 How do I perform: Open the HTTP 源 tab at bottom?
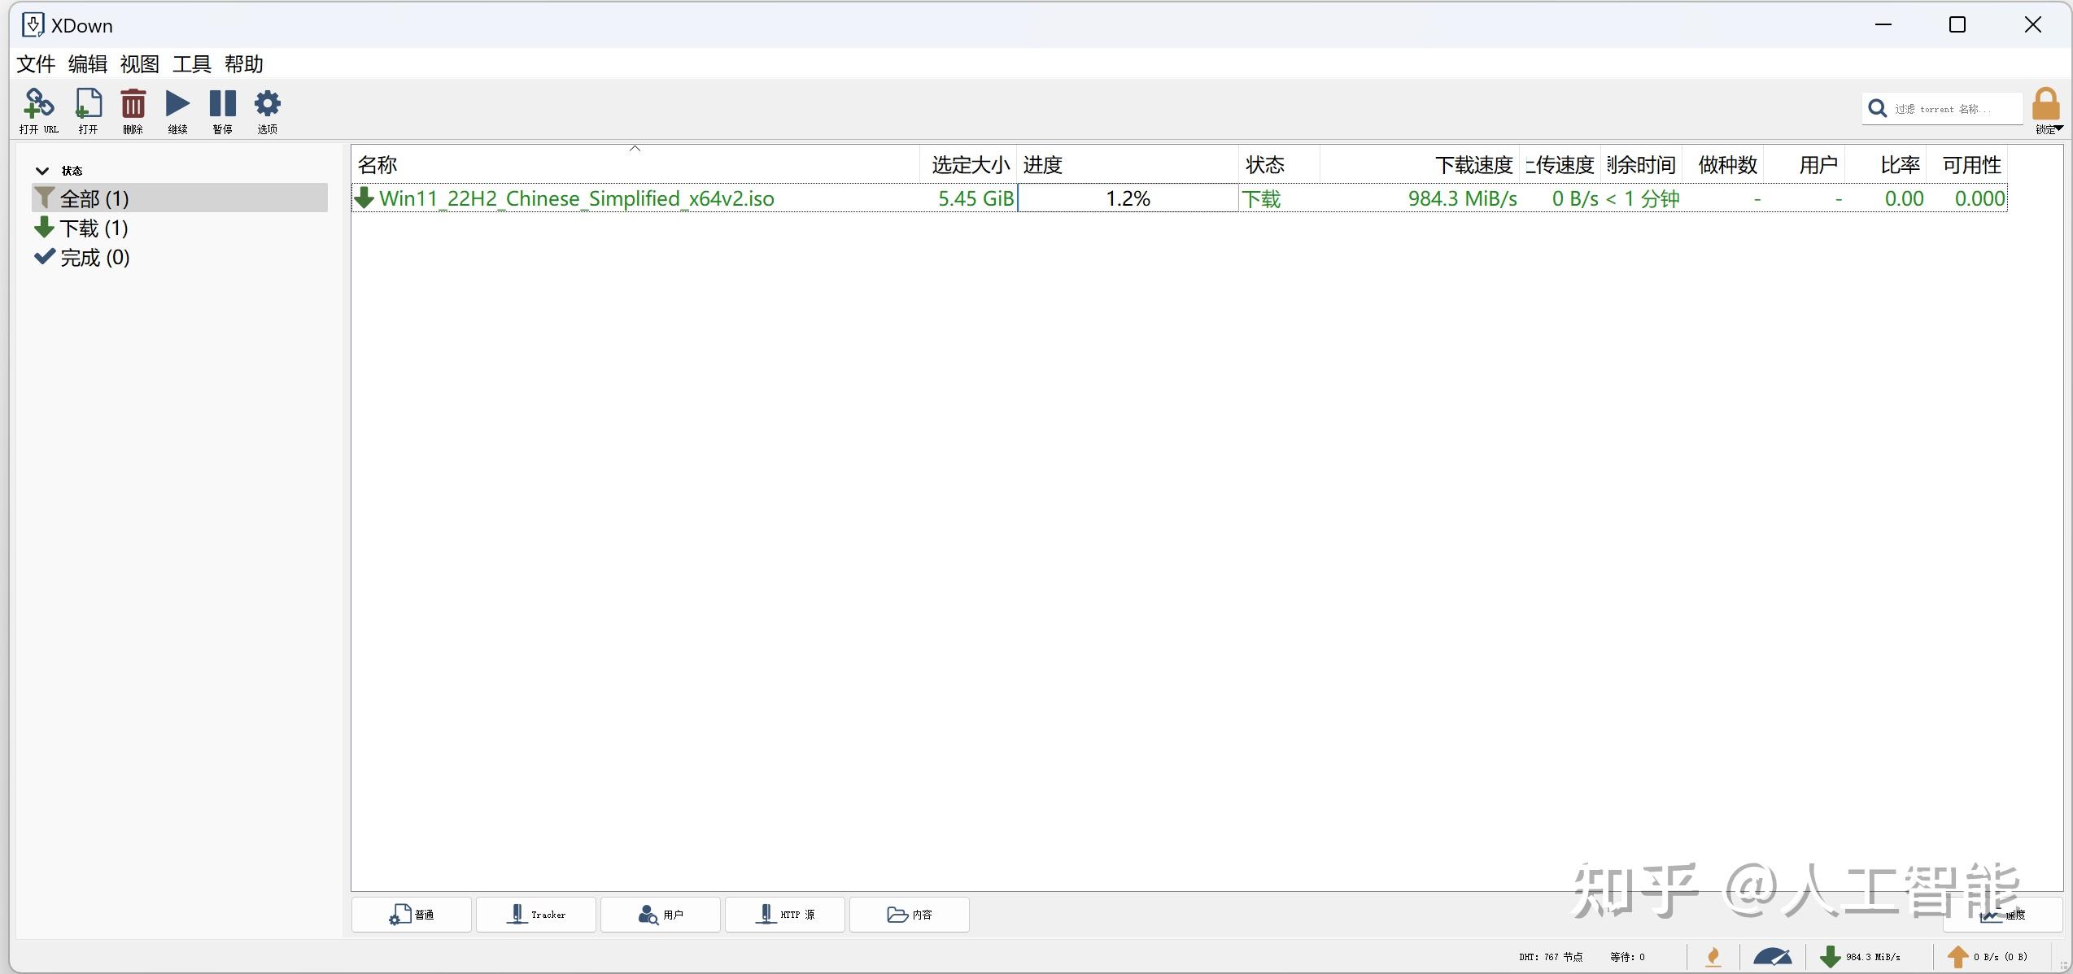coord(785,915)
